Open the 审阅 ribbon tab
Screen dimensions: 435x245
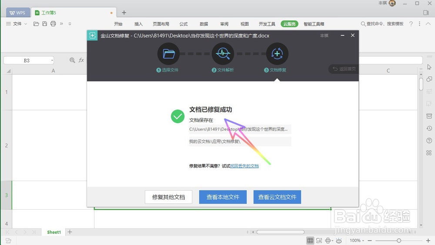(224, 24)
